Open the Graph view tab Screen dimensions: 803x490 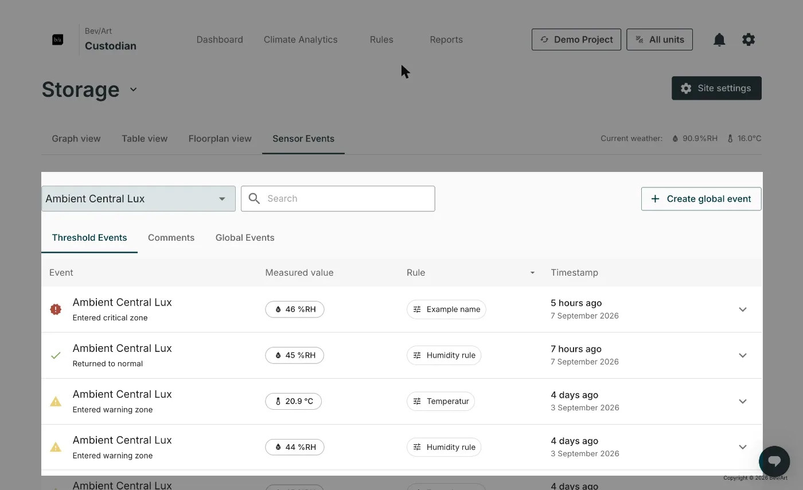pyautogui.click(x=76, y=139)
